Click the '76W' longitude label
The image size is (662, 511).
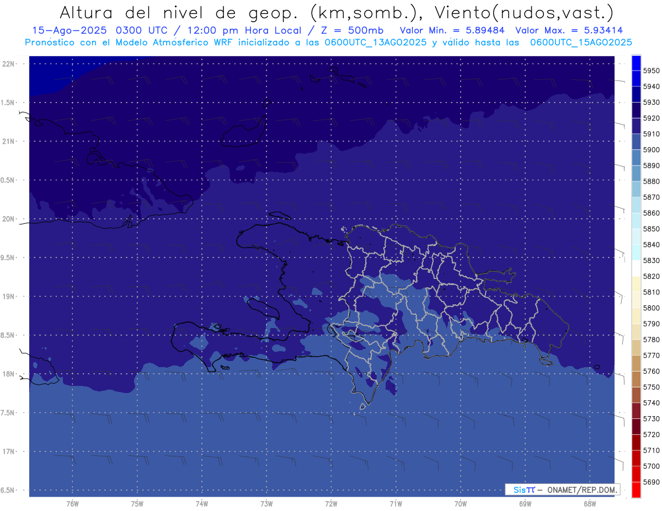click(x=72, y=504)
